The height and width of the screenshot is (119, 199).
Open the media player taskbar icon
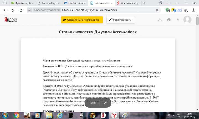(38, 115)
